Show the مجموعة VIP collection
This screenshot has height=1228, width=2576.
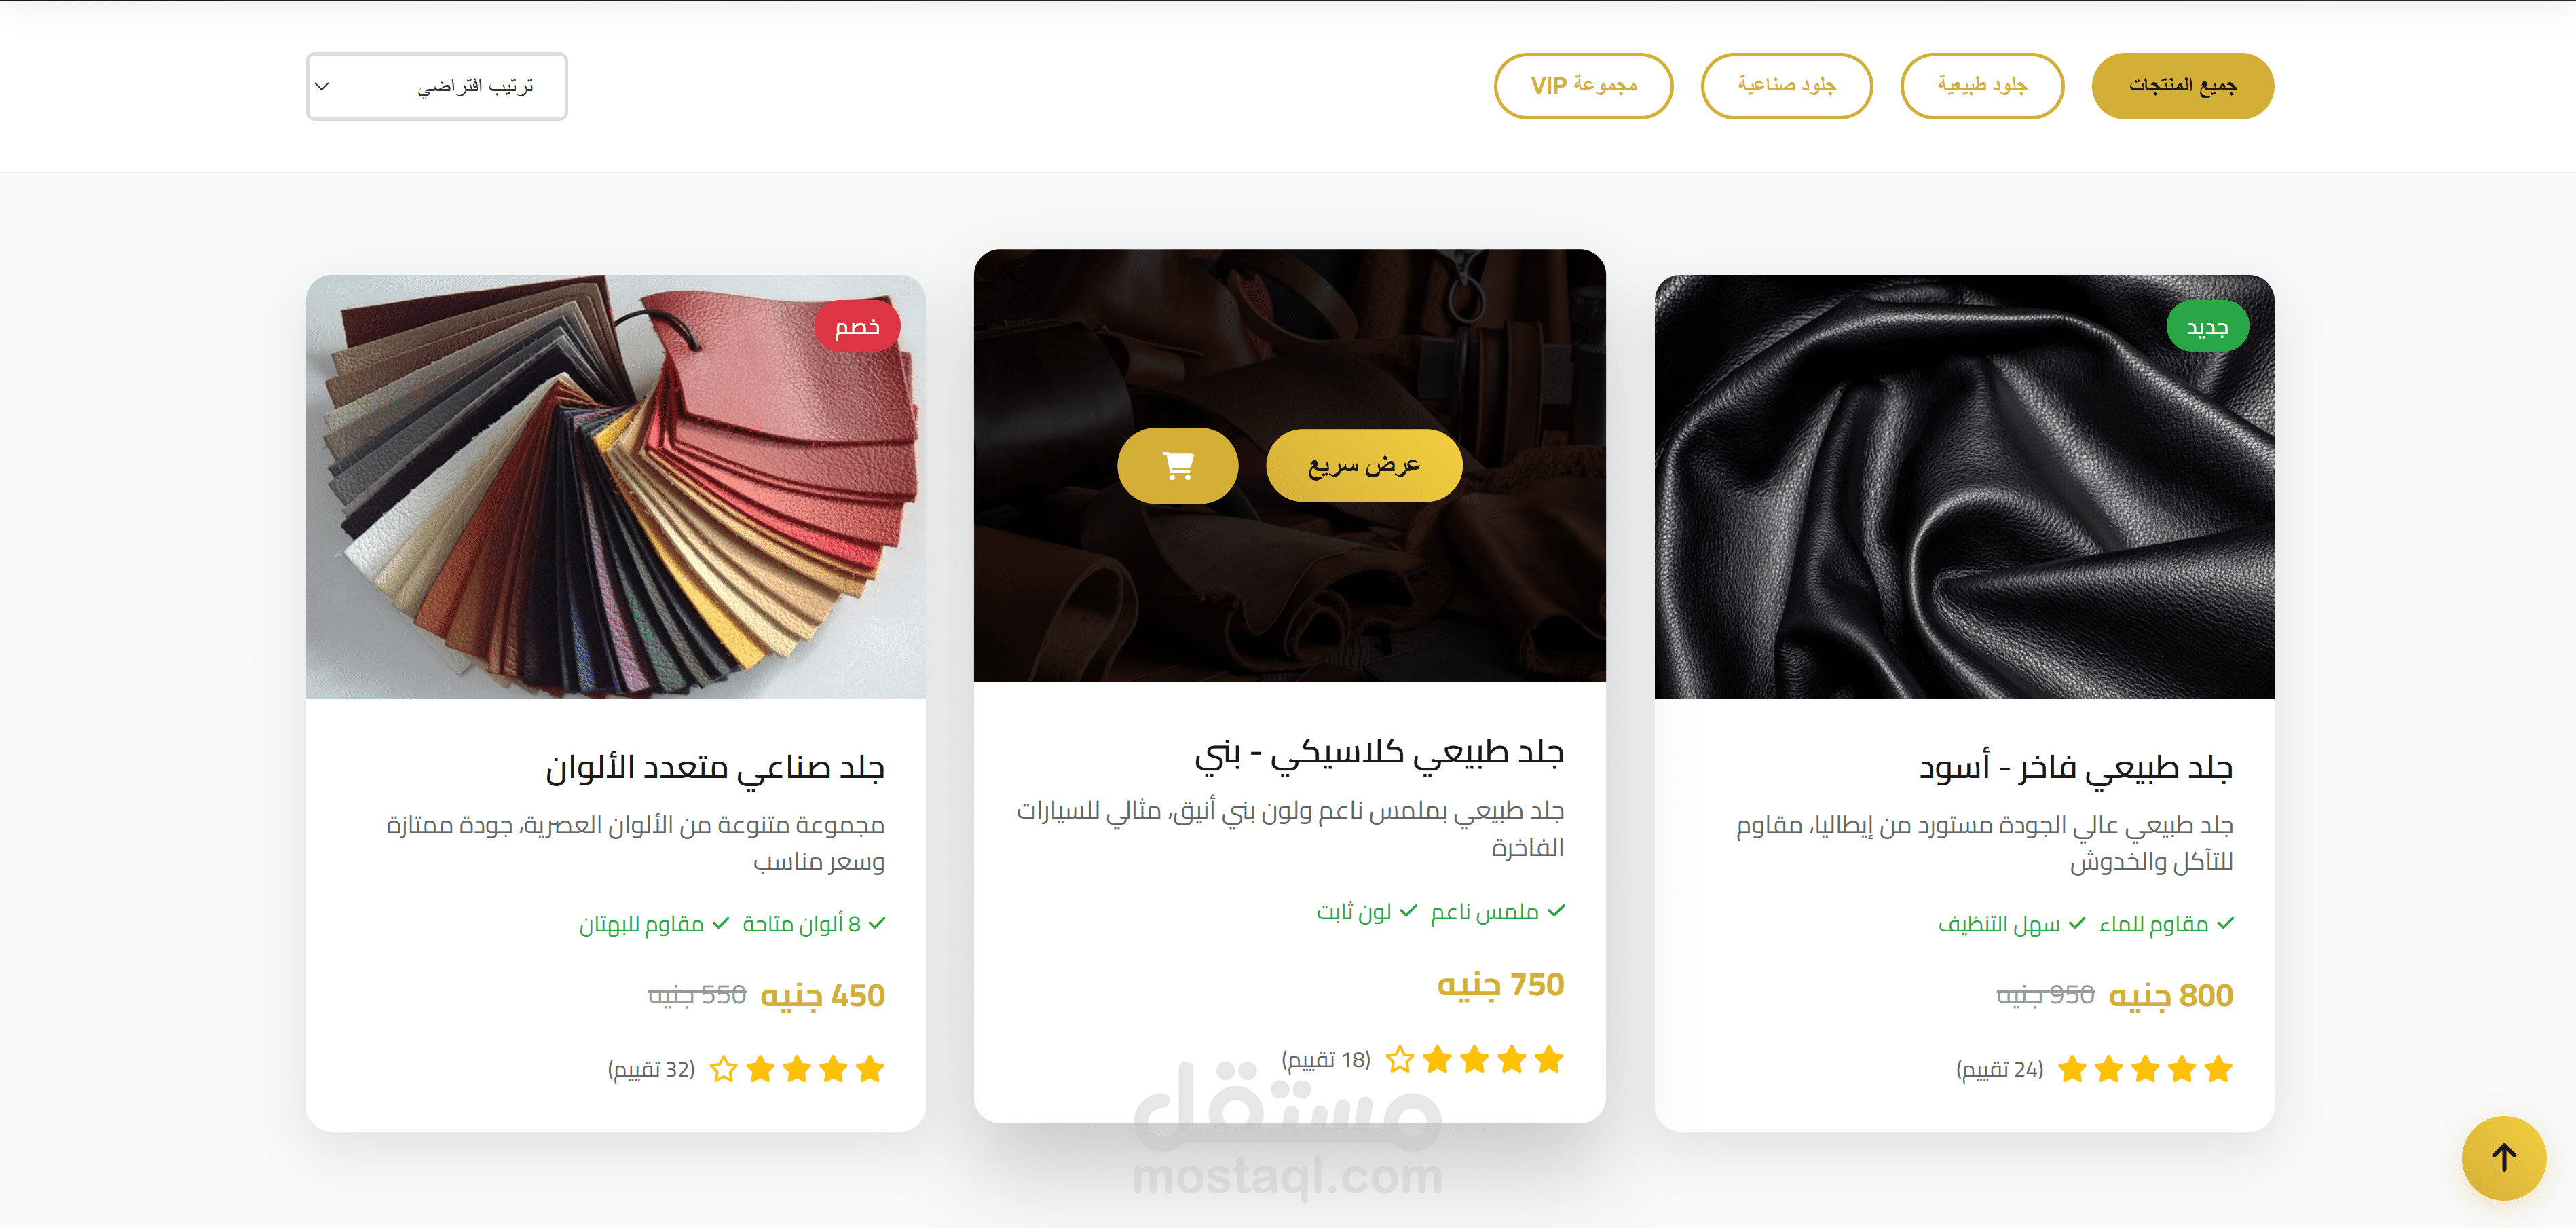(1583, 86)
